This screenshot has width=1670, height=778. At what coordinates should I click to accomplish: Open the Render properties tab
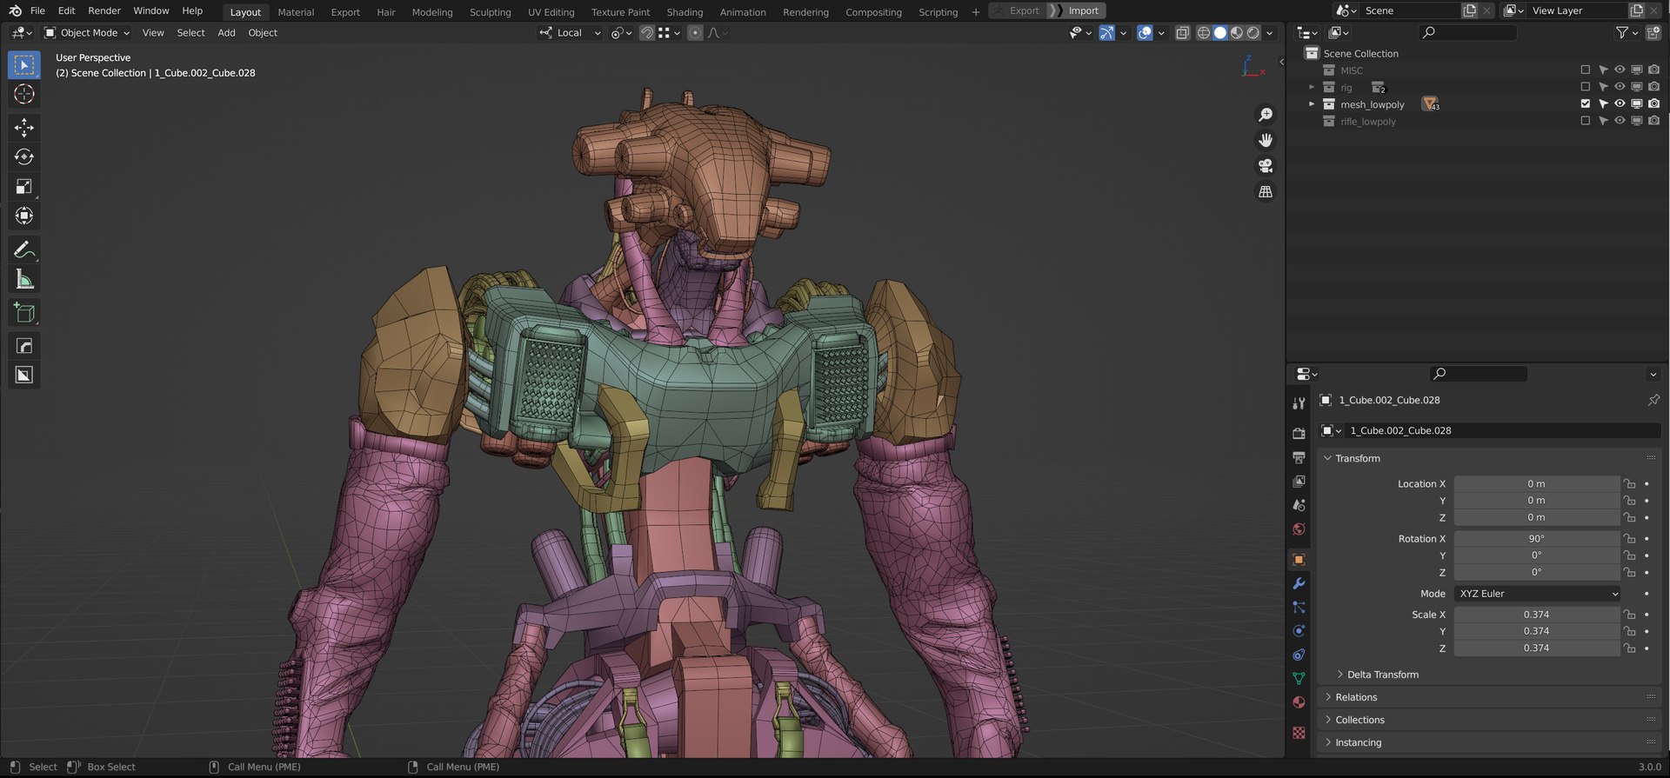point(1299,433)
